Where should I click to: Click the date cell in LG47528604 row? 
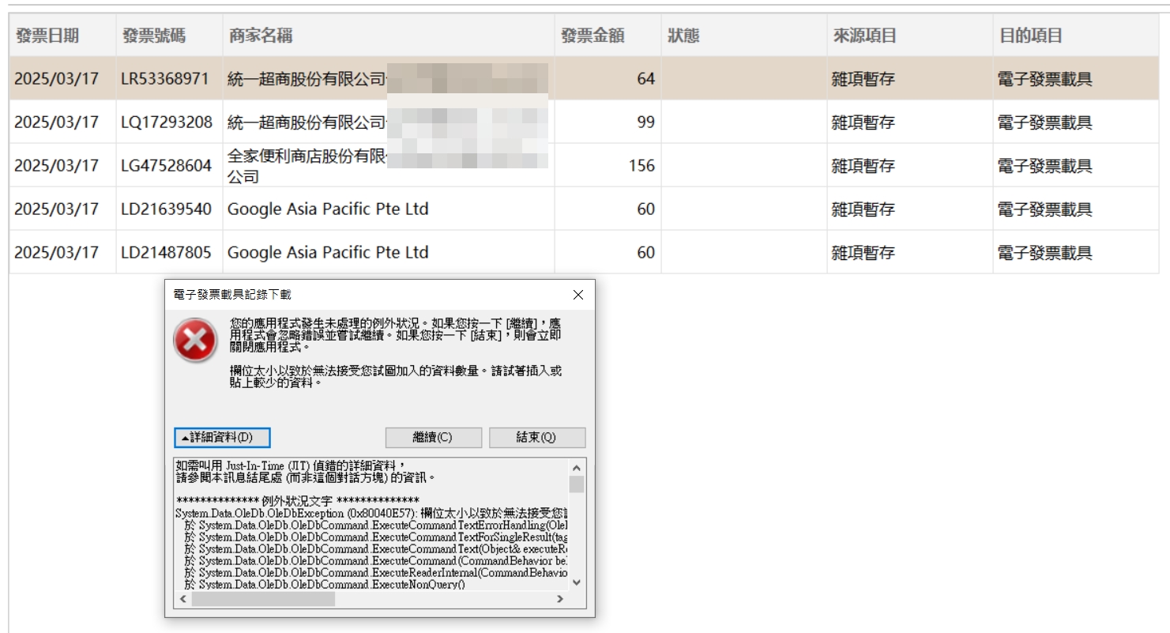pos(62,166)
